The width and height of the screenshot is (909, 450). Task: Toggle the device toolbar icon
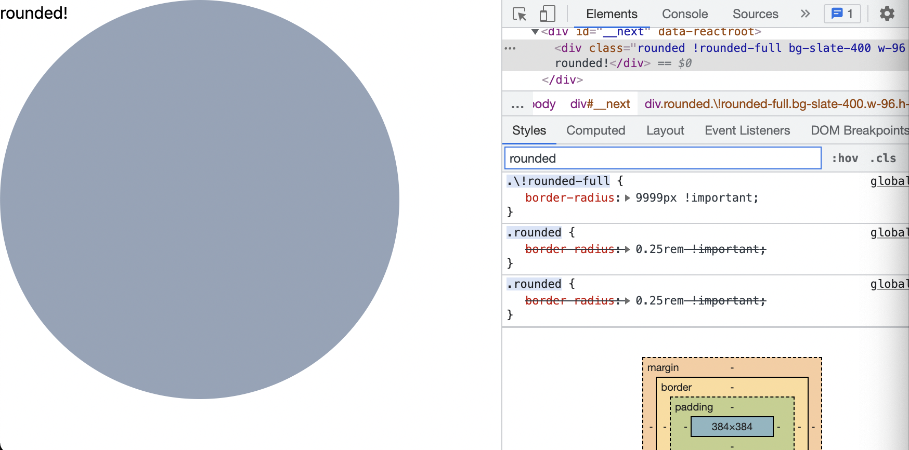click(x=547, y=14)
